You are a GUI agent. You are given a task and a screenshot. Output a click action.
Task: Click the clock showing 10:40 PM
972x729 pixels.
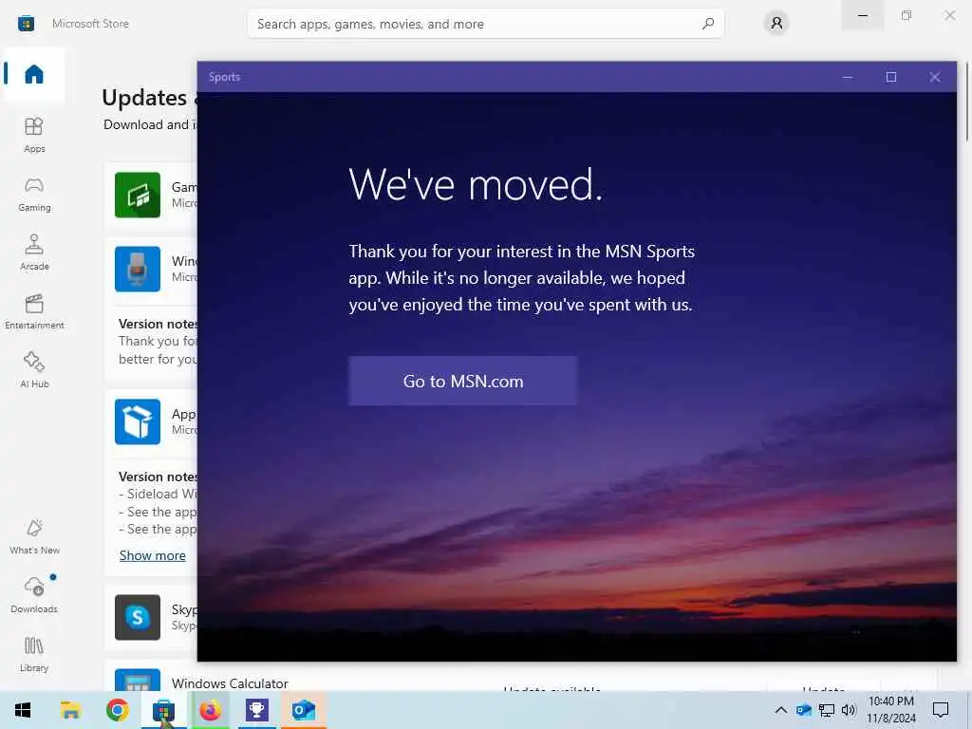[890, 701]
